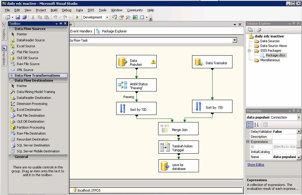This screenshot has height=195, width=302.
Task: Toggle auto-hide pin on the Toolbox panel
Action: click(61, 24)
